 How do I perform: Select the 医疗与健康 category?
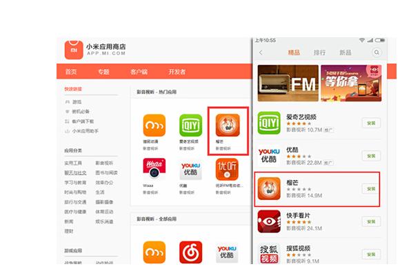75,212
